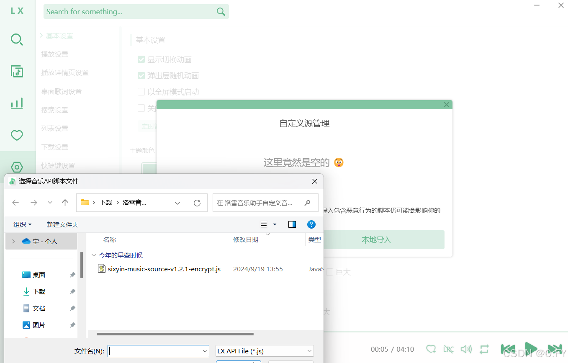The image size is (568, 363).
Task: Open 桌面歌词设置 in settings sidebar
Action: (x=62, y=91)
